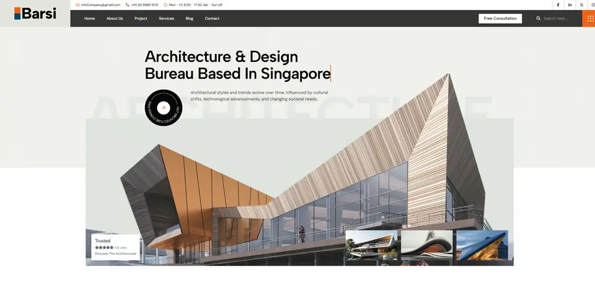Click the 'Mon - Fri 8:30 - 17:30' hours text
595x285 pixels.
(x=185, y=5)
